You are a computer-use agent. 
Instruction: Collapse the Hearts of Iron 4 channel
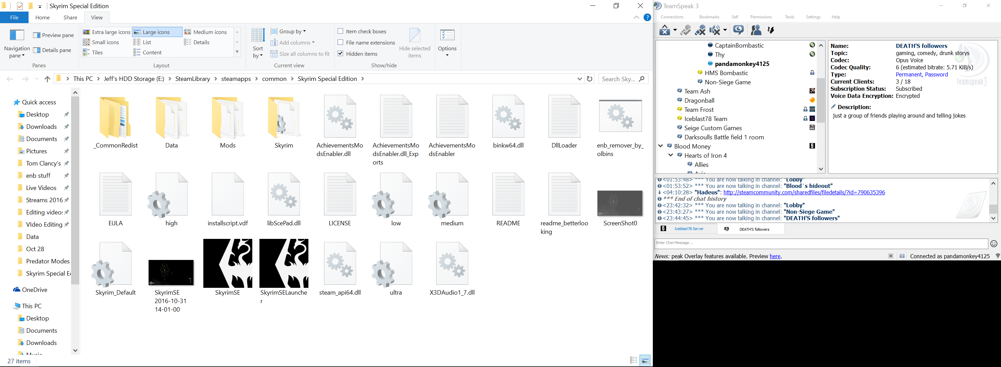[671, 155]
